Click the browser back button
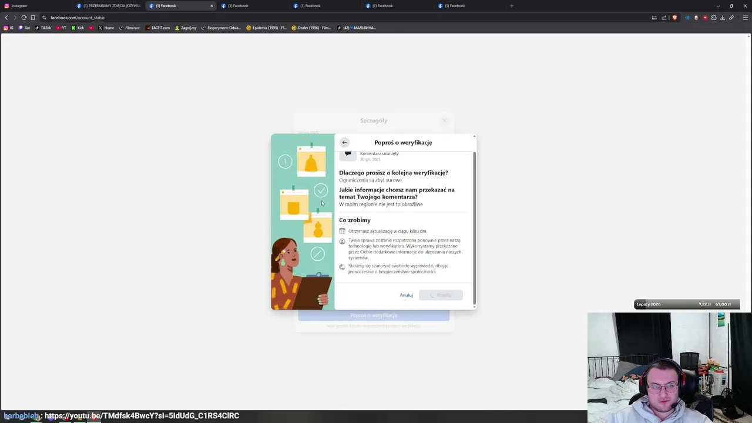This screenshot has height=423, width=752. click(6, 18)
